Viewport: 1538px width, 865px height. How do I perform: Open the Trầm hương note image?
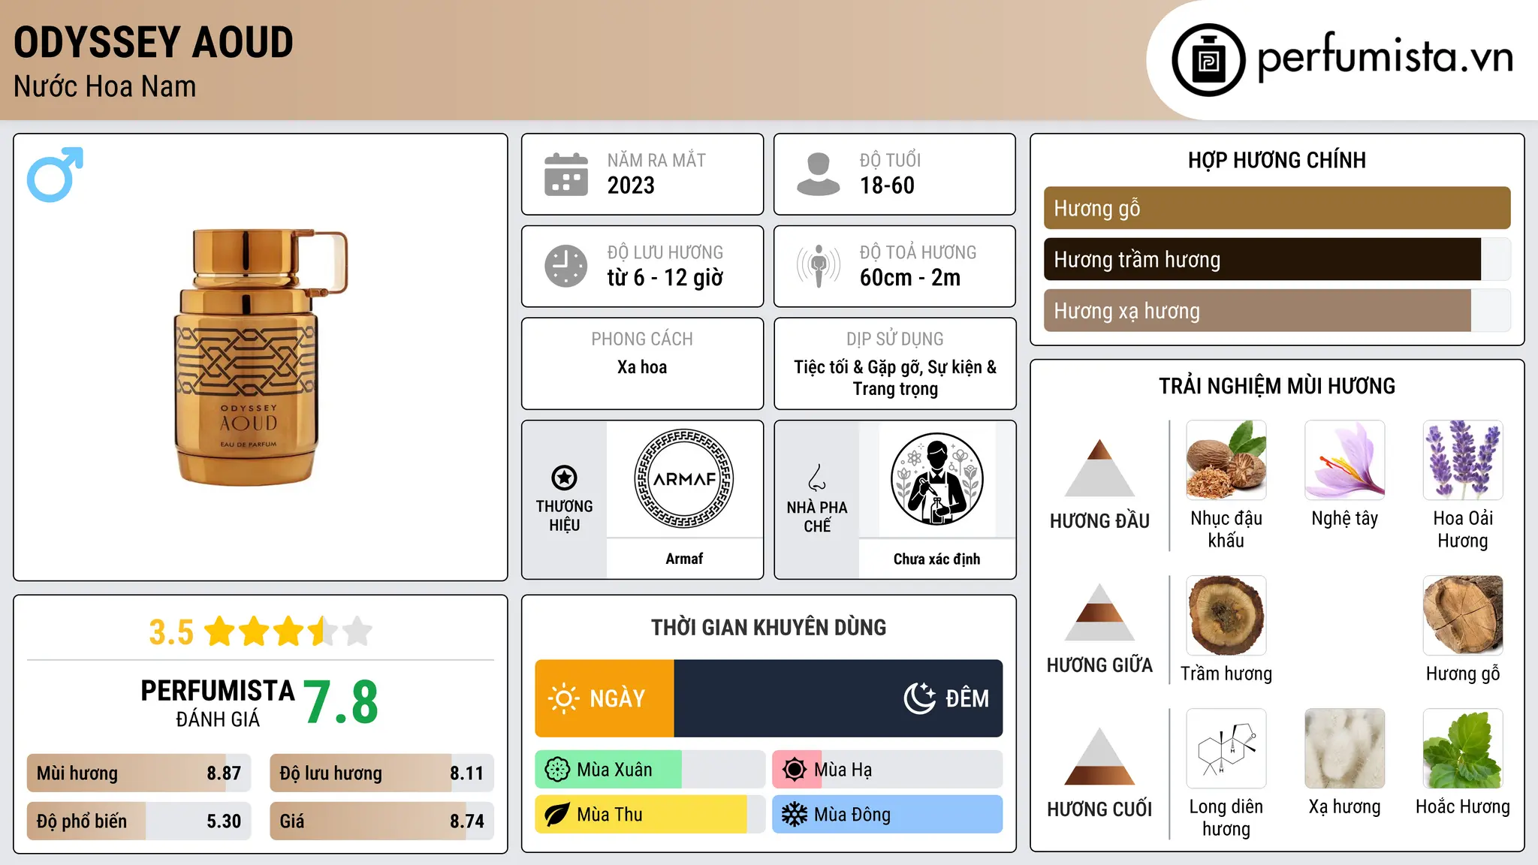[1226, 616]
